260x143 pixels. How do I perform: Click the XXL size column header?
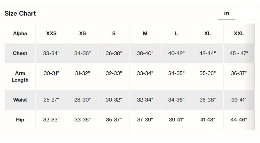point(239,34)
